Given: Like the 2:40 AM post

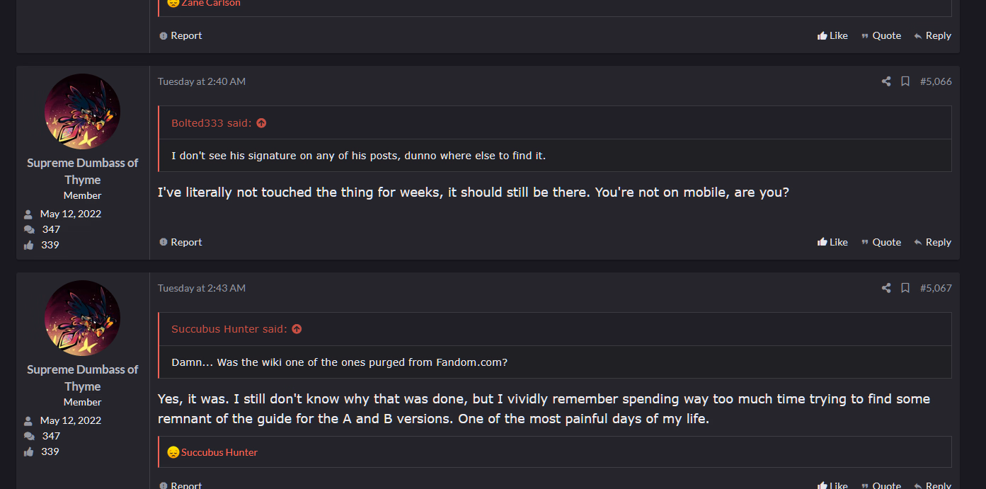Looking at the screenshot, I should 832,242.
